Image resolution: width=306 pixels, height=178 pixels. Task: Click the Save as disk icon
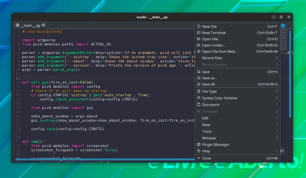199,78
